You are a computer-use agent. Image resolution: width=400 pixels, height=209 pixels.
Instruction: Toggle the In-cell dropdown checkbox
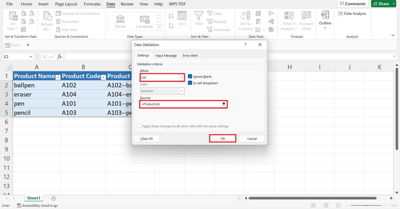tap(190, 83)
